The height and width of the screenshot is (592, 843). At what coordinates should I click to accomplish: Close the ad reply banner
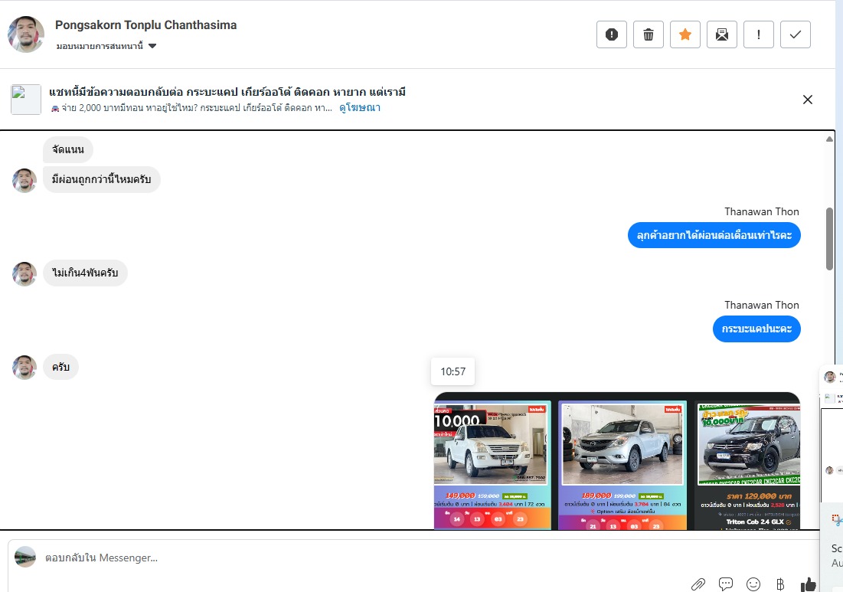tap(808, 100)
